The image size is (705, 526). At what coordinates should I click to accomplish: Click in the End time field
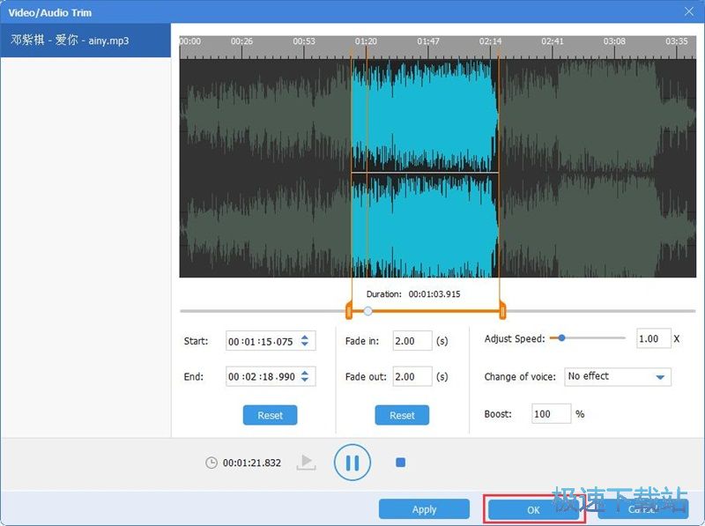pos(271,377)
